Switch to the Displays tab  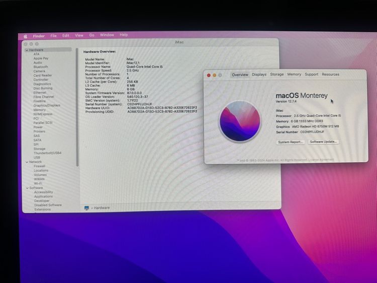259,75
